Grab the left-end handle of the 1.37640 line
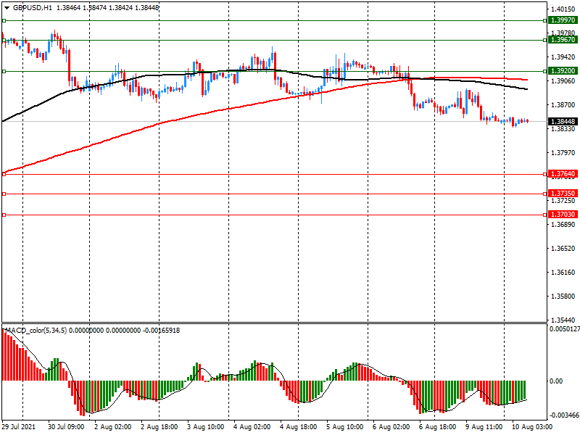This screenshot has width=580, height=435. point(4,174)
